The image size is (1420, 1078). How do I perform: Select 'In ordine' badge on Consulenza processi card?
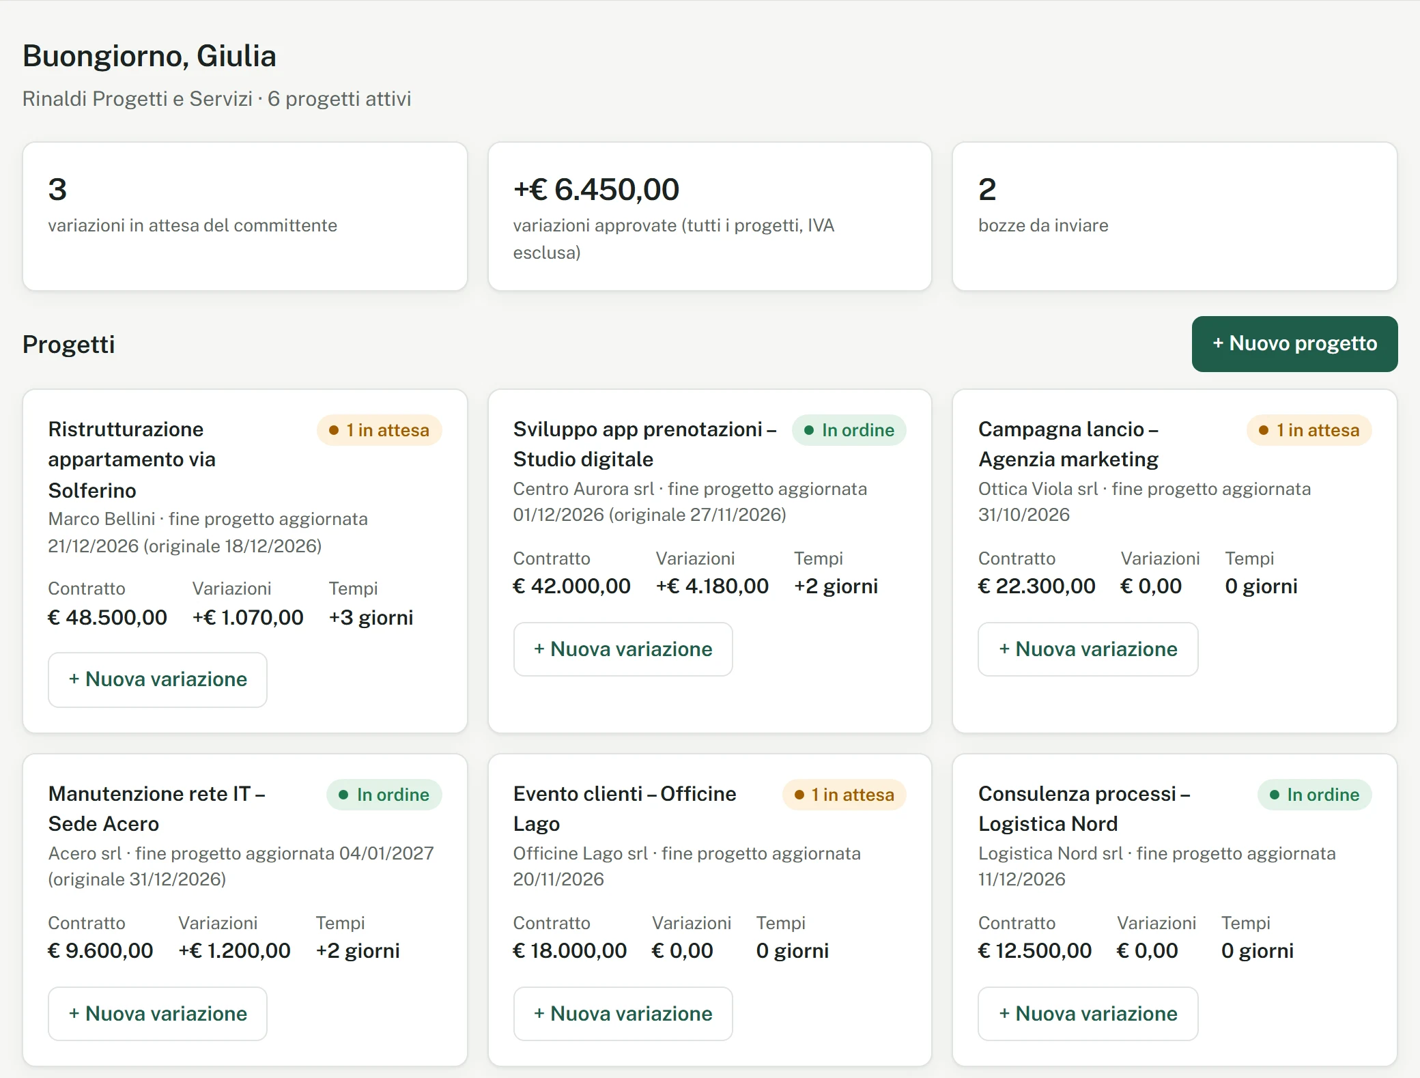point(1314,795)
